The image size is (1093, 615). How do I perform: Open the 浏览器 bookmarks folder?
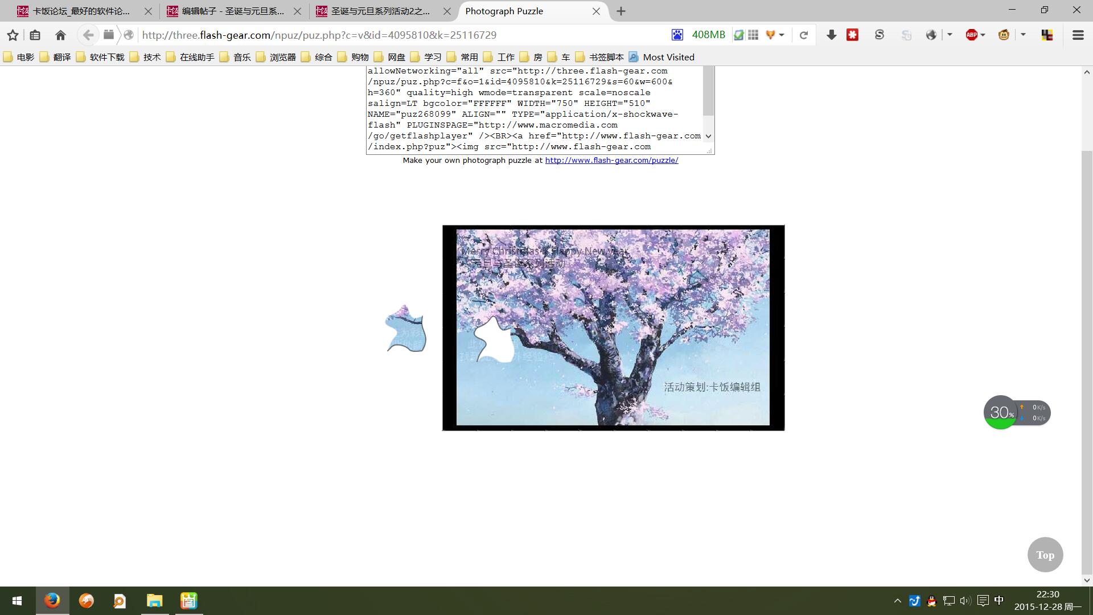pos(276,57)
